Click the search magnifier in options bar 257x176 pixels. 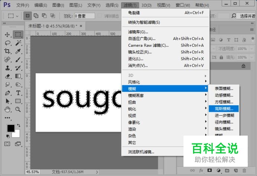pos(234,16)
